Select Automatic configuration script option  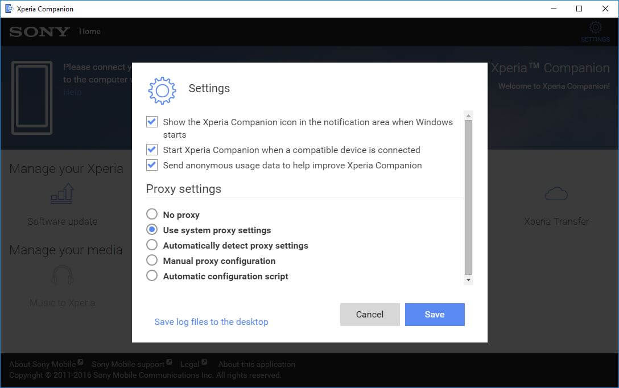click(x=151, y=275)
